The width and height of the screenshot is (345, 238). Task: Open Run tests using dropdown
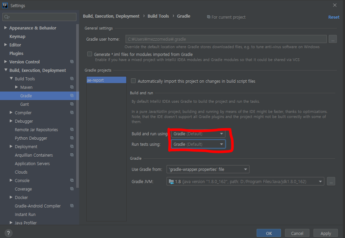198,144
